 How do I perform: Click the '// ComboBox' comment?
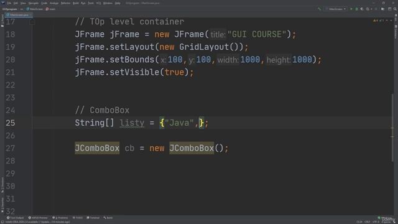(102, 110)
